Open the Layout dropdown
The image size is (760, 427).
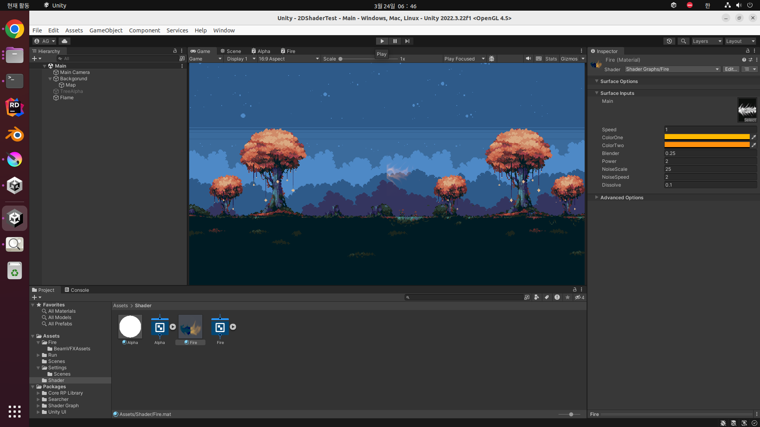click(741, 41)
